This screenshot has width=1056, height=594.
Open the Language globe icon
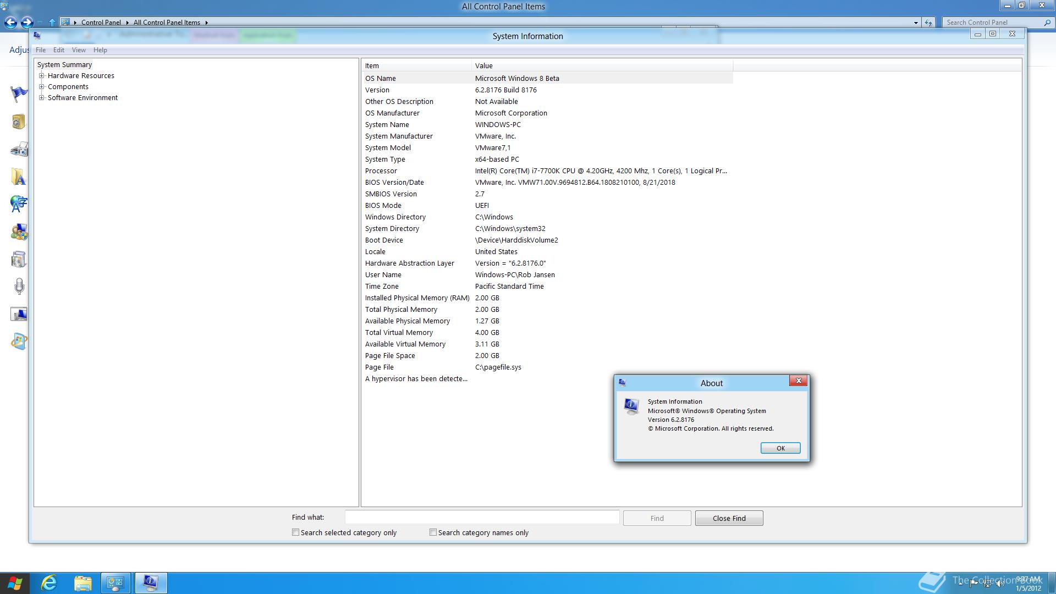point(19,204)
